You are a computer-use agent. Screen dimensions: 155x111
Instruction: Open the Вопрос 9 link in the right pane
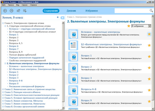point(86,101)
